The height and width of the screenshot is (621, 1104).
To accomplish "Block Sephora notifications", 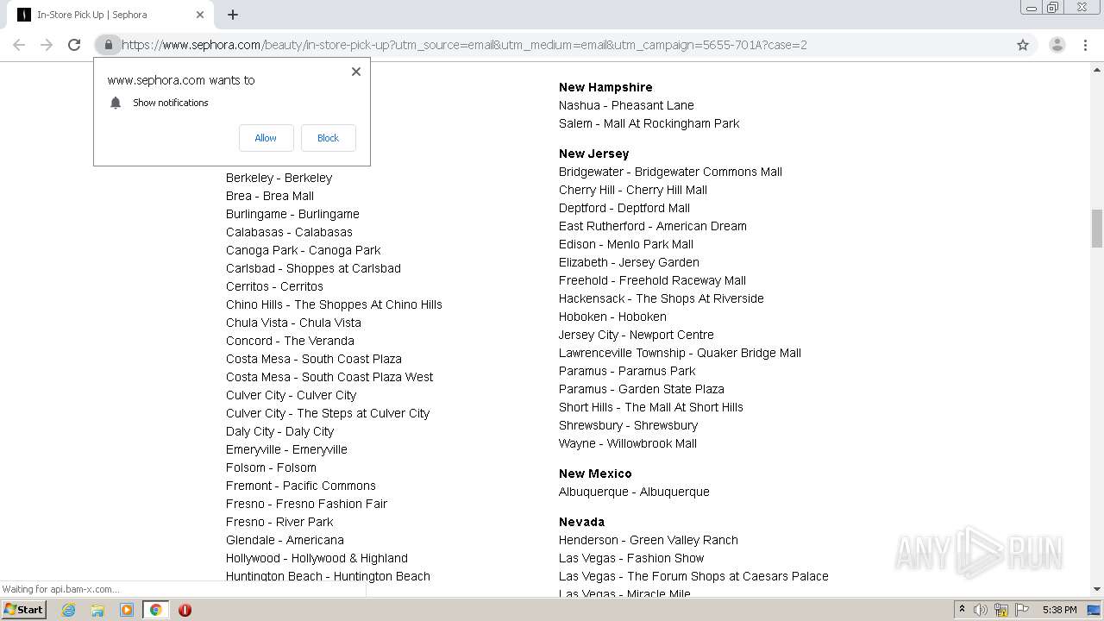I will (328, 138).
